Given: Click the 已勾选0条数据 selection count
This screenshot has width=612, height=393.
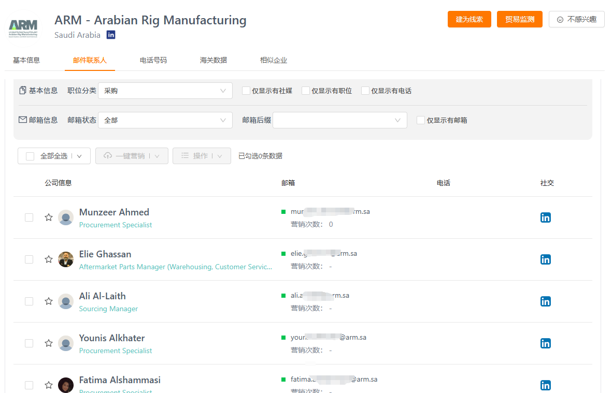Looking at the screenshot, I should [260, 156].
